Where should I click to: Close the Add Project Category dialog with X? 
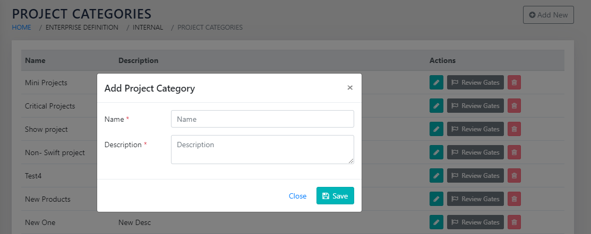click(x=350, y=88)
